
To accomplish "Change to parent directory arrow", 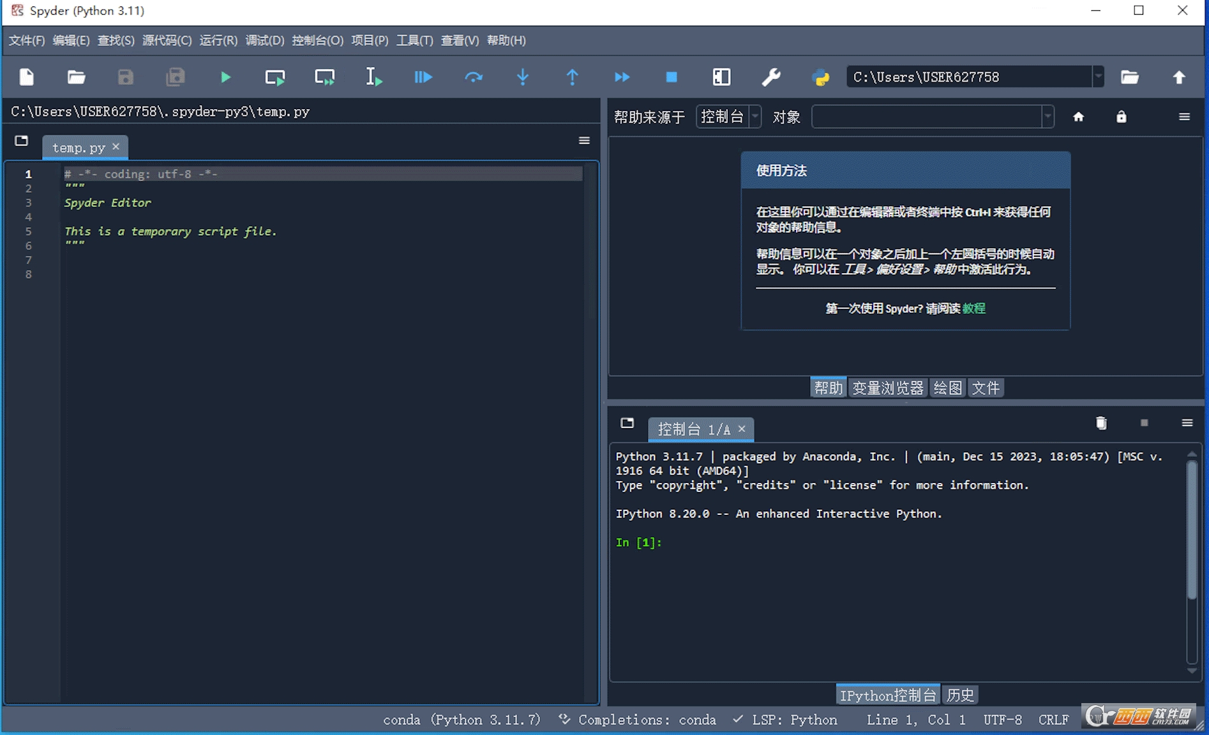I will click(1179, 77).
